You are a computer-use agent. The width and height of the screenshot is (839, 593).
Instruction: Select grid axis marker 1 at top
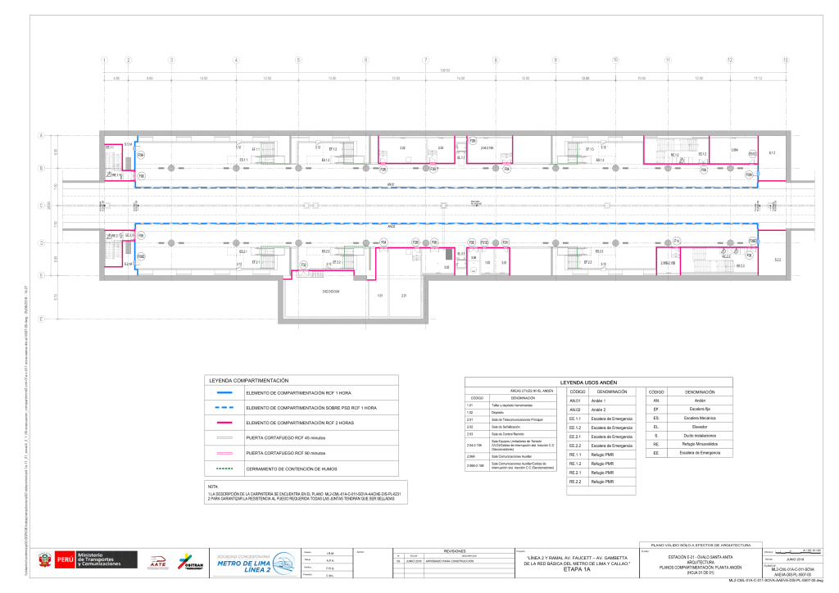coord(105,61)
